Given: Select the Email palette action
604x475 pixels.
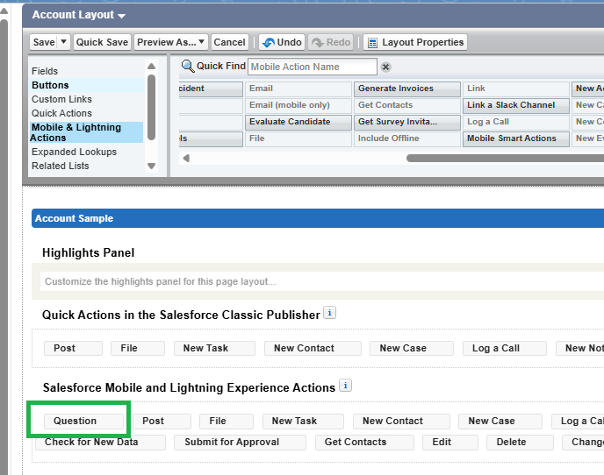Looking at the screenshot, I should [x=298, y=89].
